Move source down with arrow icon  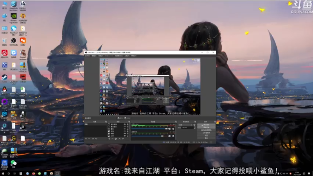coord(123,139)
